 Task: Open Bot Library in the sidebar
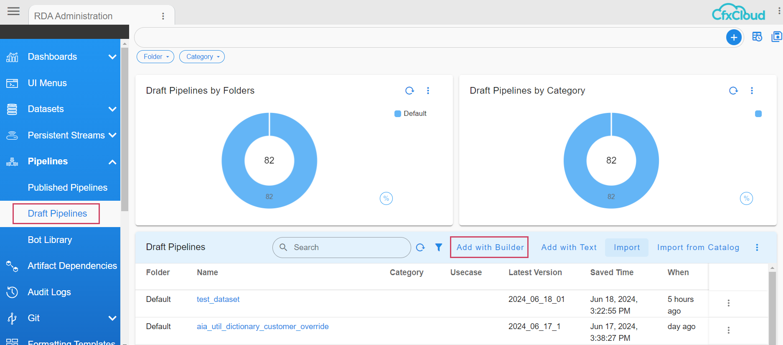click(50, 240)
